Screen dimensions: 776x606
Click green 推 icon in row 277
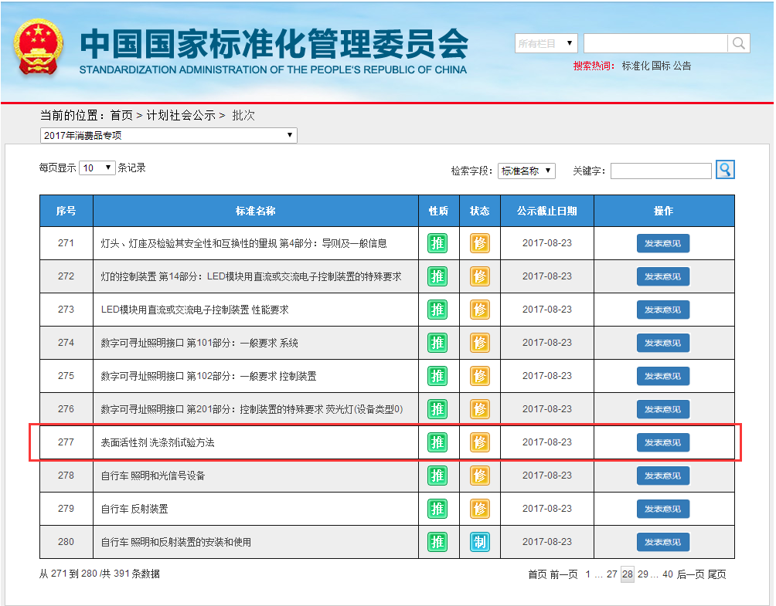[437, 442]
